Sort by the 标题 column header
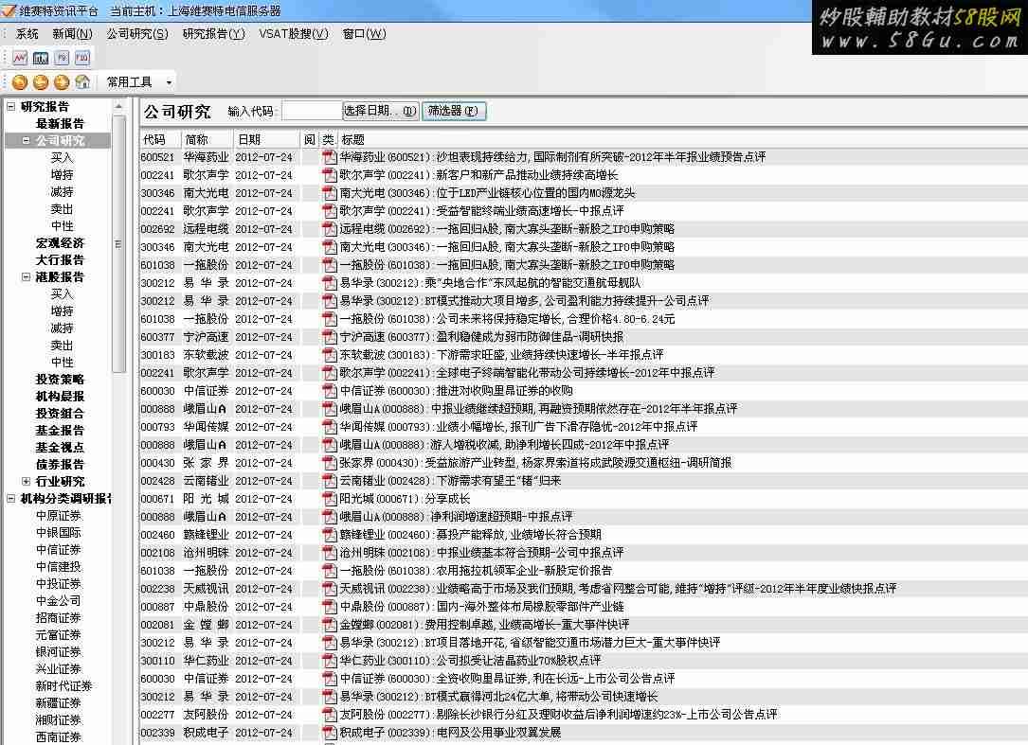Image resolution: width=1028 pixels, height=745 pixels. click(x=682, y=139)
